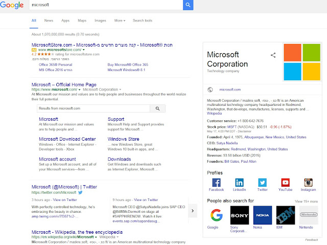The height and width of the screenshot is (245, 327).
Task: Open the YouTube profile icon
Action: click(285, 183)
